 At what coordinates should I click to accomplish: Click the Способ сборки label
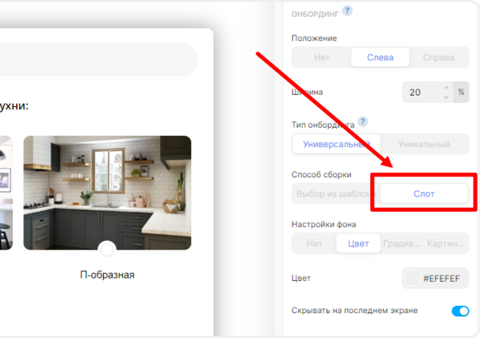coord(321,175)
